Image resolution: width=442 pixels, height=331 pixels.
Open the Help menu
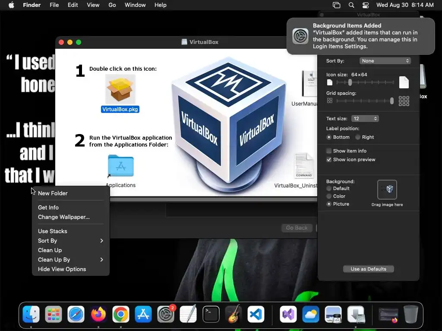point(161,5)
